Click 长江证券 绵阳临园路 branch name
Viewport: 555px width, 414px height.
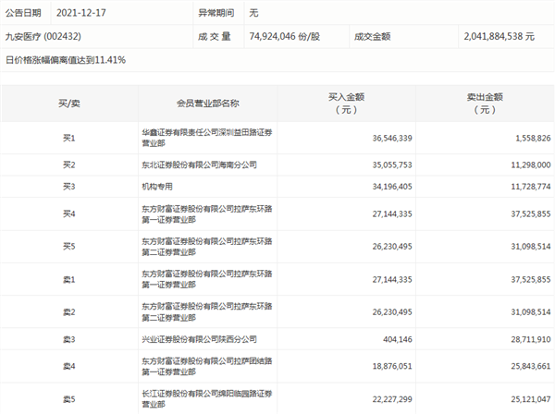[x=207, y=399]
